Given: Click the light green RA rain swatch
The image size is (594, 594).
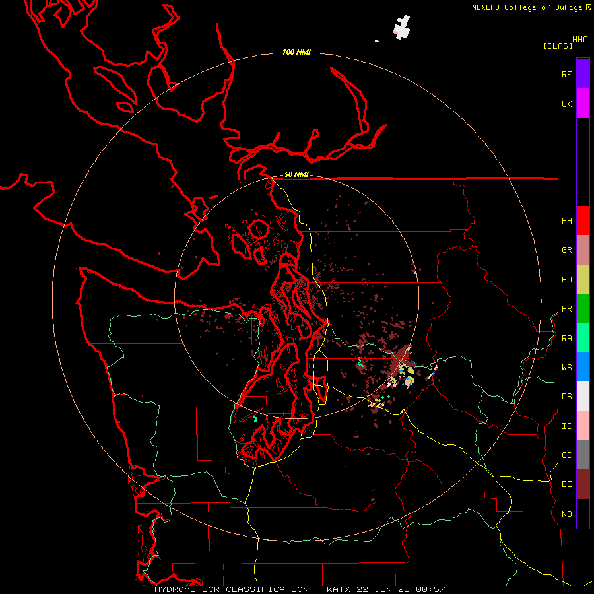Looking at the screenshot, I should pos(583,338).
